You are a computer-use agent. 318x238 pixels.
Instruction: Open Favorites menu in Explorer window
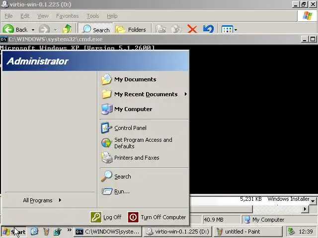[x=68, y=16]
